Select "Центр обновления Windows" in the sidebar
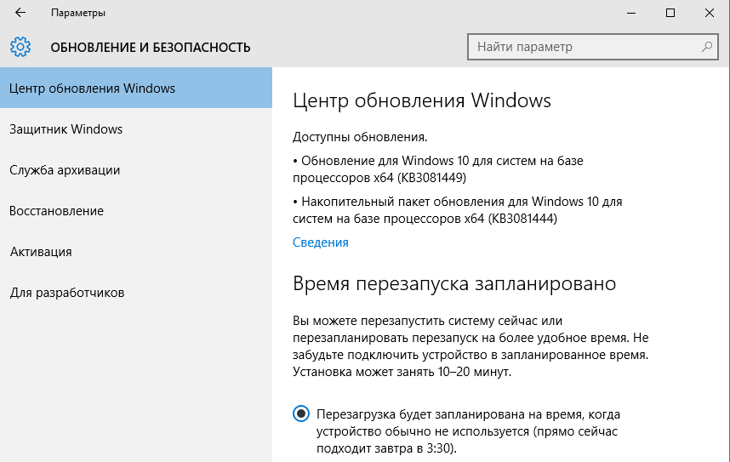This screenshot has width=730, height=462. (92, 88)
